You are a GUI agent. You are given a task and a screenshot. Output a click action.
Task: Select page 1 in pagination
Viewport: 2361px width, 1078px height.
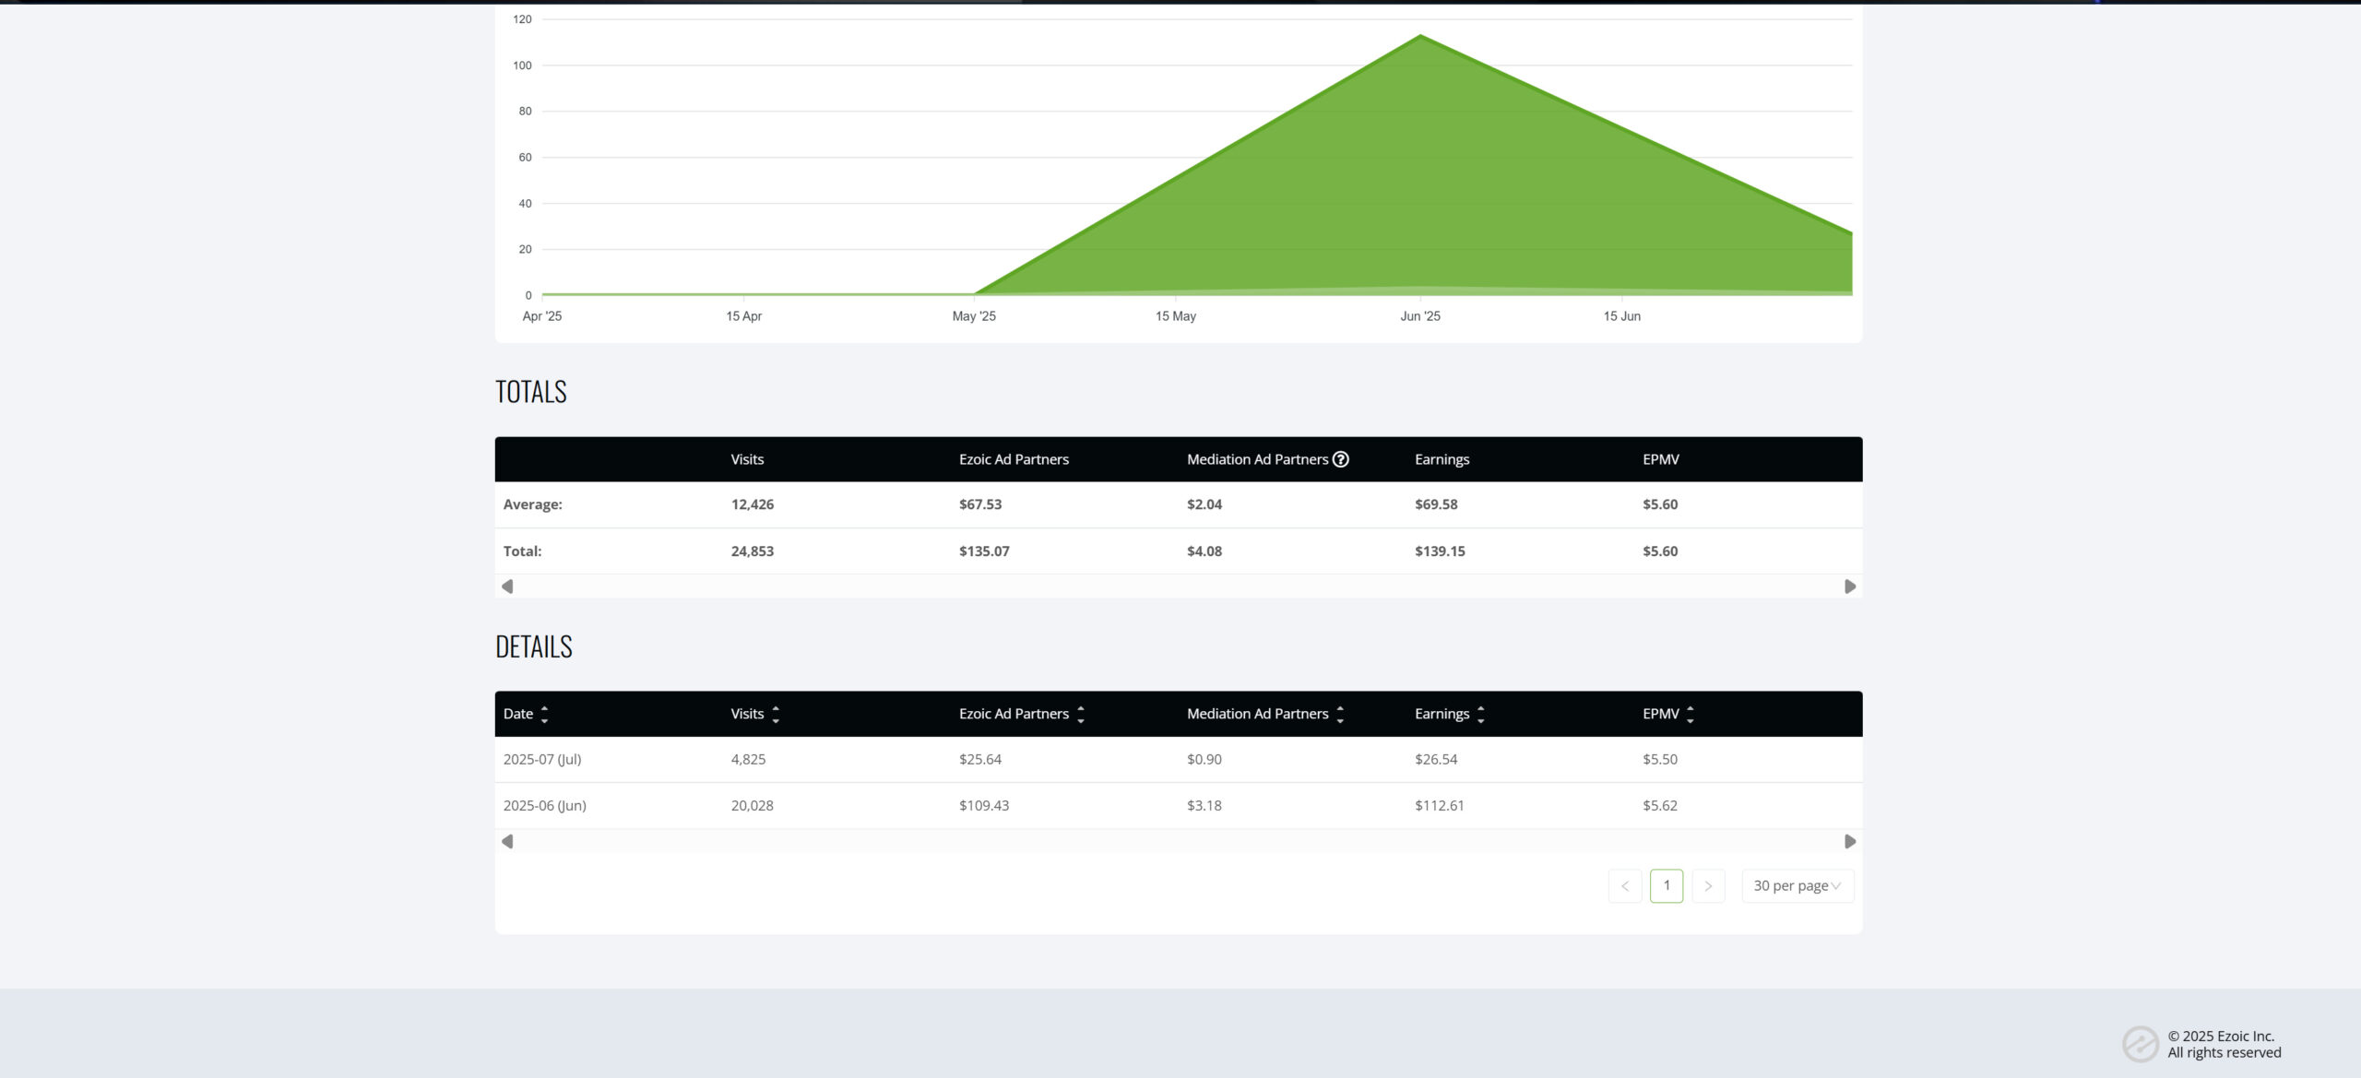click(x=1667, y=886)
